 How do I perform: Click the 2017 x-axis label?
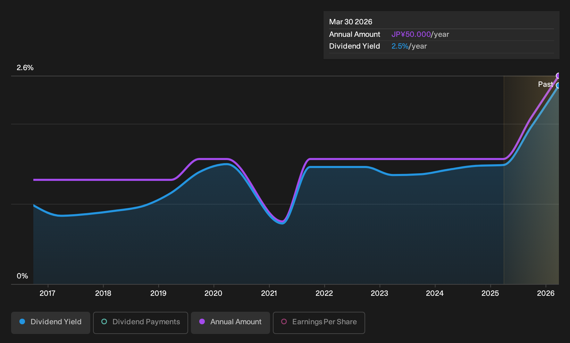(48, 293)
